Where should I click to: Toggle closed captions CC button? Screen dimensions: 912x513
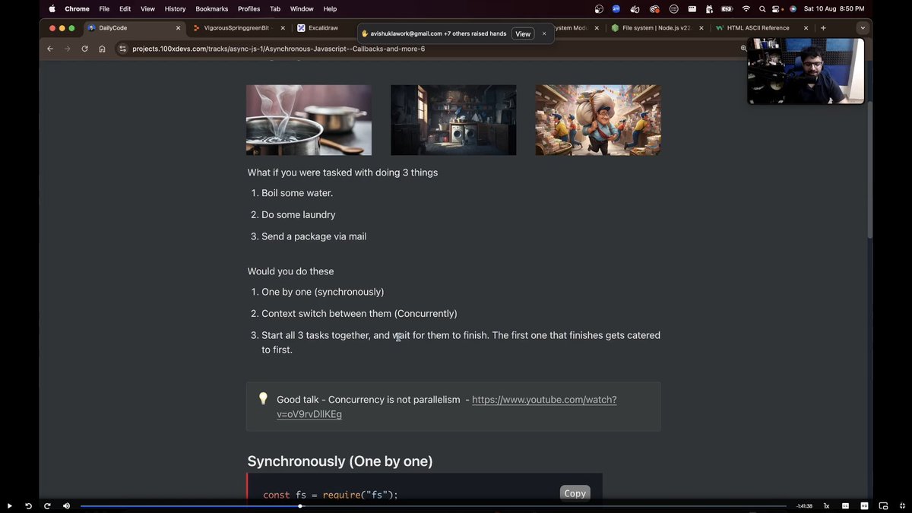coord(845,506)
